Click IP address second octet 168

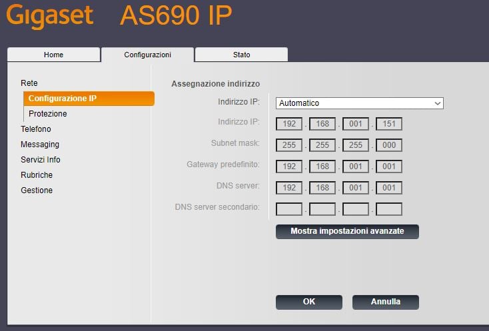click(322, 124)
